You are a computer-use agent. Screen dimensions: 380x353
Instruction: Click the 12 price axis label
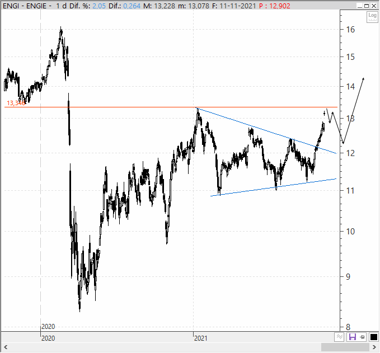point(350,153)
